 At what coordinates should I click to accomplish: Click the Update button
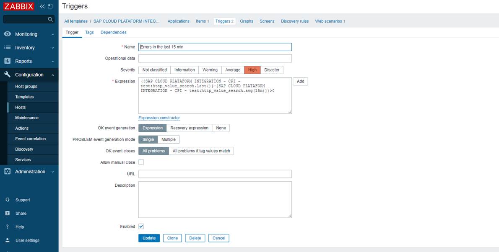[x=149, y=238]
